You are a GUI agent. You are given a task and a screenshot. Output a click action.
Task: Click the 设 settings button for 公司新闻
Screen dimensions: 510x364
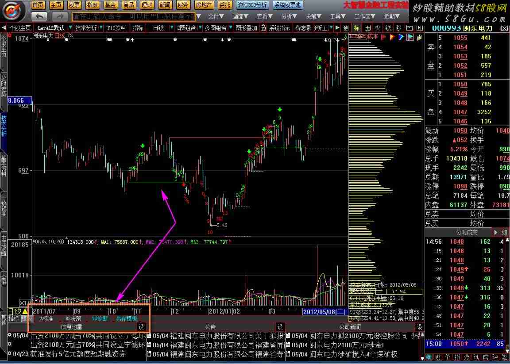[x=420, y=326]
